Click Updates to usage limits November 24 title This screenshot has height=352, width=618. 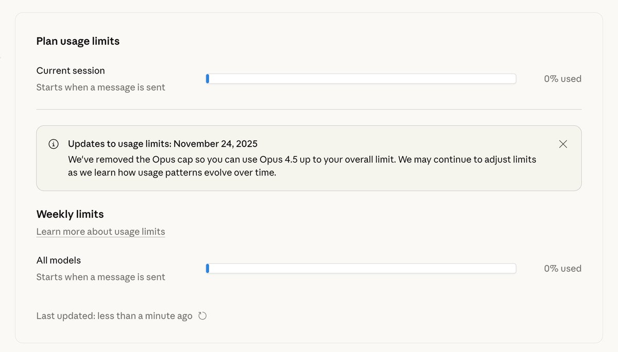163,144
